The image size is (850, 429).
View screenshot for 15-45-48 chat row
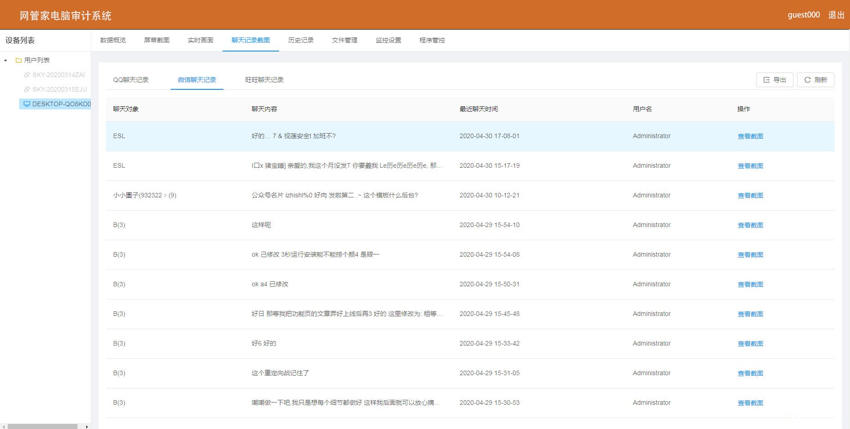coord(751,314)
